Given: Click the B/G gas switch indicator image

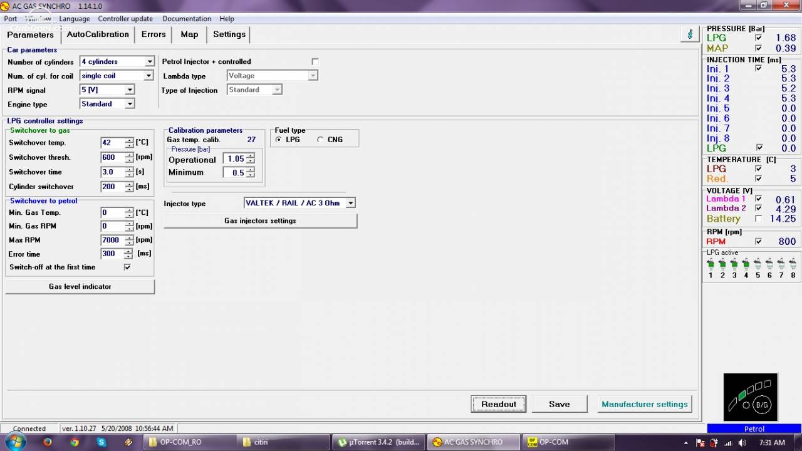Looking at the screenshot, I should 751,397.
